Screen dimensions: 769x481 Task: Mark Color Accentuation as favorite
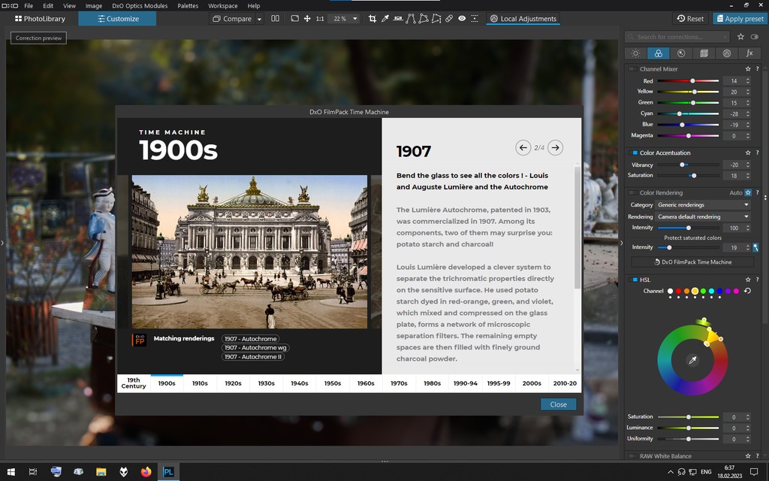tap(748, 153)
